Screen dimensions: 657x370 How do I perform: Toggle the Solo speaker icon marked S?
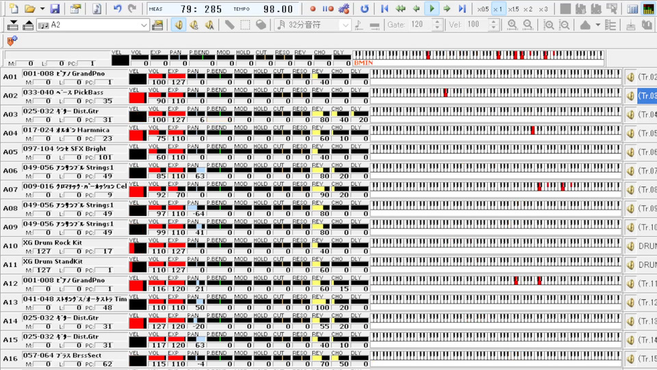click(x=194, y=25)
